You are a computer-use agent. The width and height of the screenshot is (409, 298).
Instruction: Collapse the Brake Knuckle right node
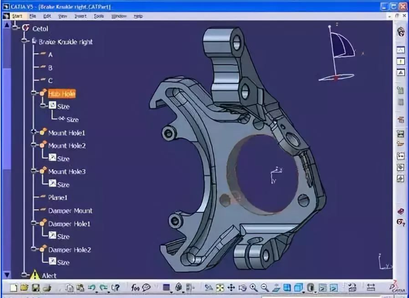(x=25, y=41)
